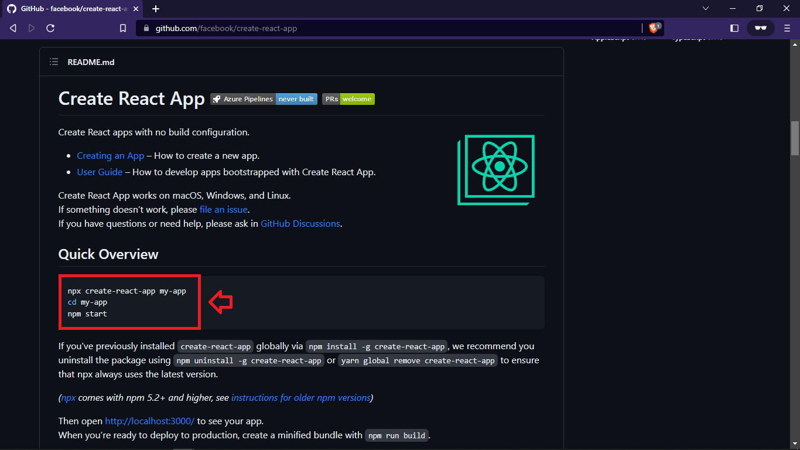Open the browser hamburger menu
Image resolution: width=800 pixels, height=450 pixels.
[787, 28]
